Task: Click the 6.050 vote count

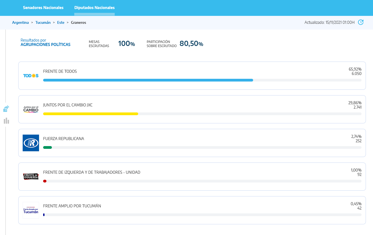Action: tap(357, 74)
